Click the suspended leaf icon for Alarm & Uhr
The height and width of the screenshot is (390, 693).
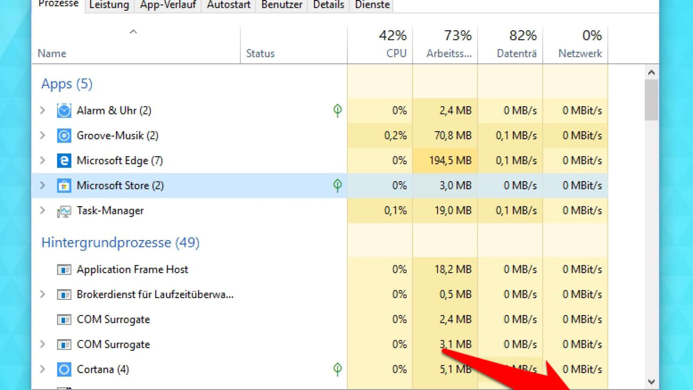coord(337,110)
